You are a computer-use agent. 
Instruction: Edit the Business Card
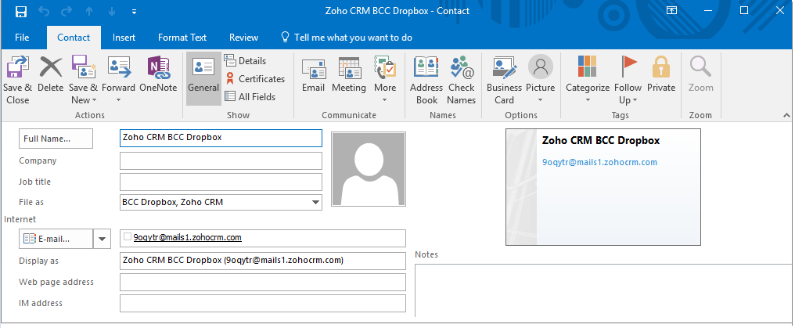(504, 80)
